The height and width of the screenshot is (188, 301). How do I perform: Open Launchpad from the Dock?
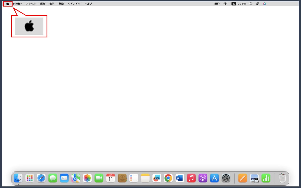click(30, 178)
